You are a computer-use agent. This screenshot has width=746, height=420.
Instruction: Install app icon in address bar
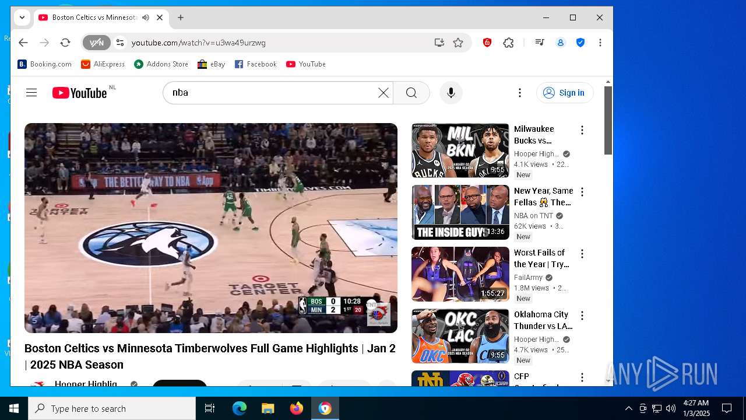click(439, 43)
